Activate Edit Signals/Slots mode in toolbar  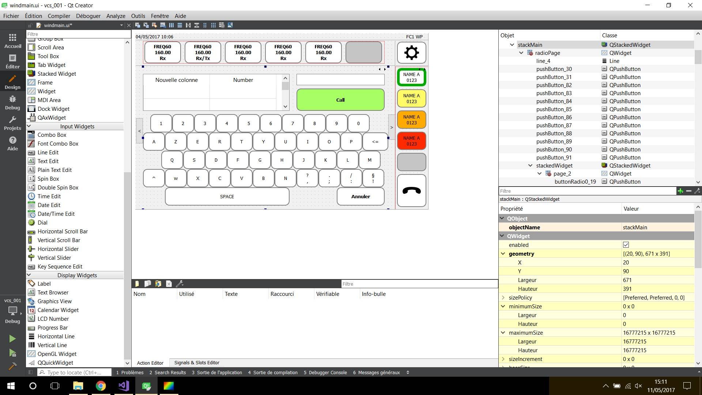pos(146,25)
